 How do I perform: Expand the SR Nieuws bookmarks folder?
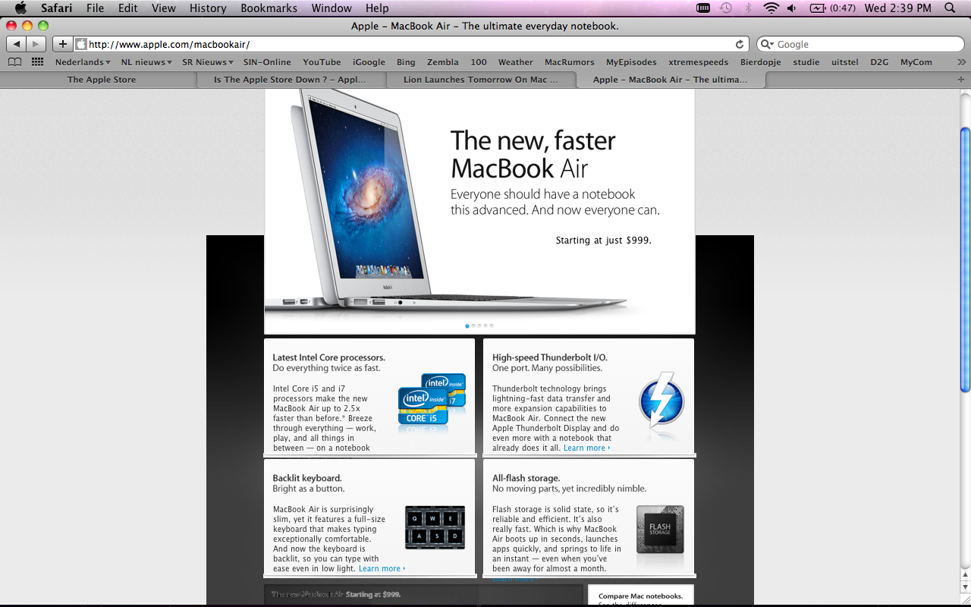[x=208, y=62]
